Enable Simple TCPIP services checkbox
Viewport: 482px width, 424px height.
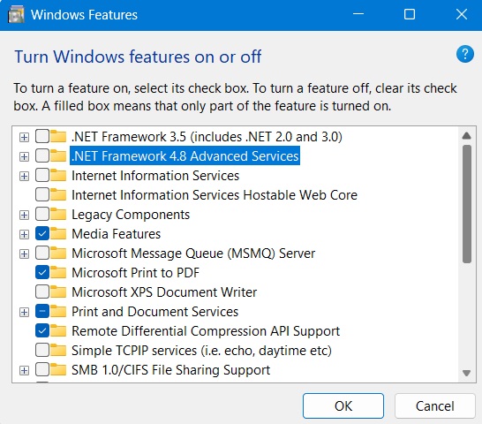point(42,350)
